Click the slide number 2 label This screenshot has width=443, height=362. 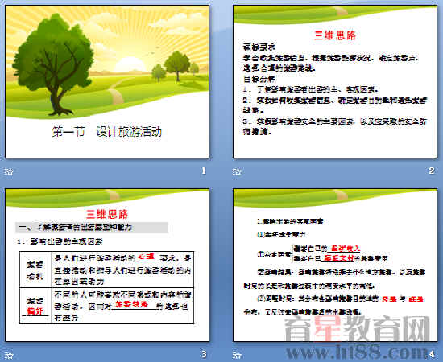(x=432, y=171)
